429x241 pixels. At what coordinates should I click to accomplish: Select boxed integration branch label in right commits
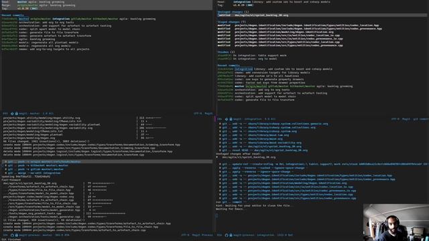click(243, 69)
